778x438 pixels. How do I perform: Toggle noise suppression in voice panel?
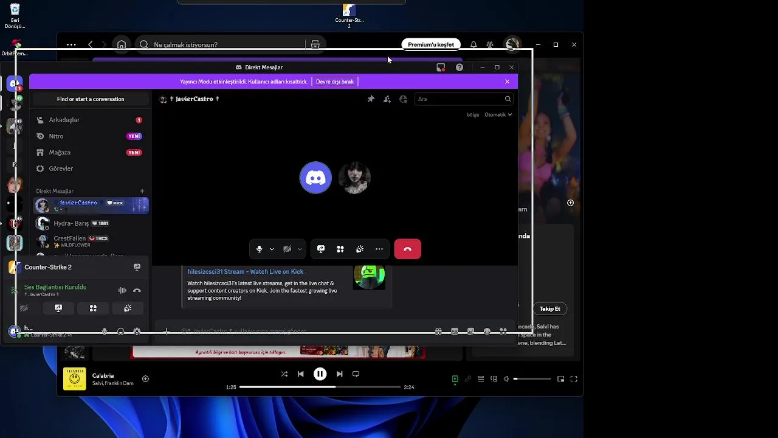pyautogui.click(x=122, y=291)
